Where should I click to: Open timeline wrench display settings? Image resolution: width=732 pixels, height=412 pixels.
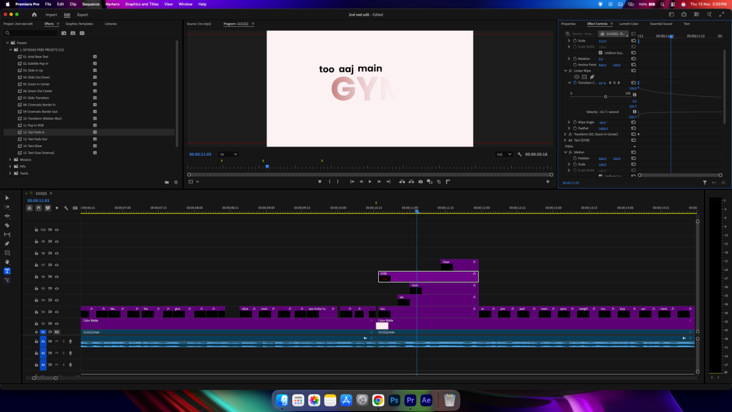(x=66, y=208)
